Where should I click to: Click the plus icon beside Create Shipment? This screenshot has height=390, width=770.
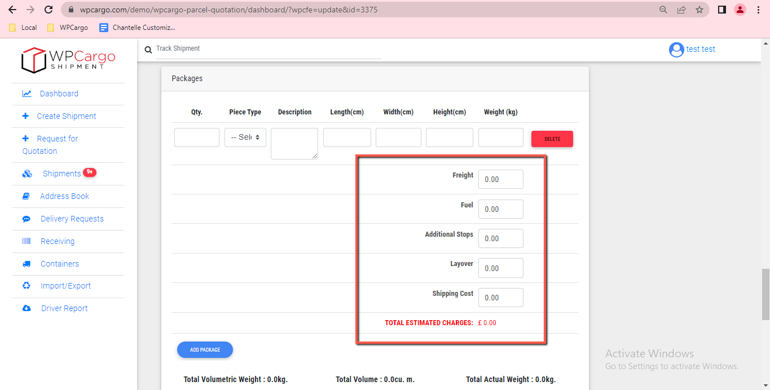click(x=25, y=116)
